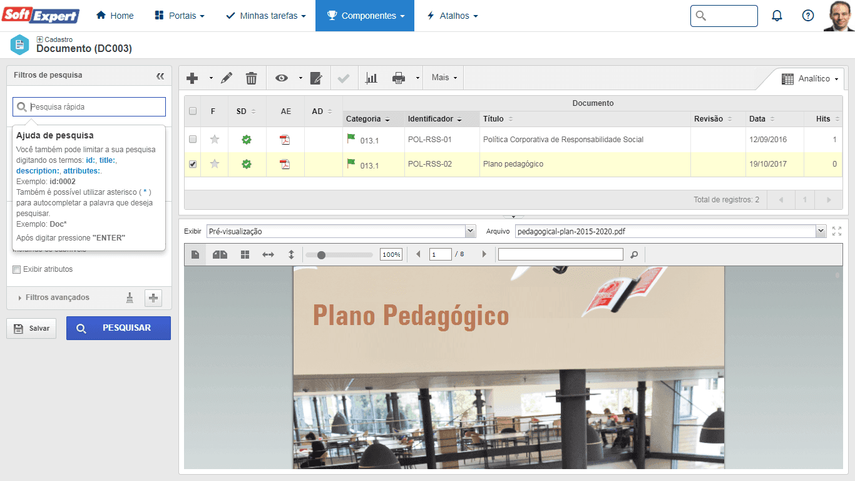Select two-page book view in viewer
The image size is (855, 481).
220,254
